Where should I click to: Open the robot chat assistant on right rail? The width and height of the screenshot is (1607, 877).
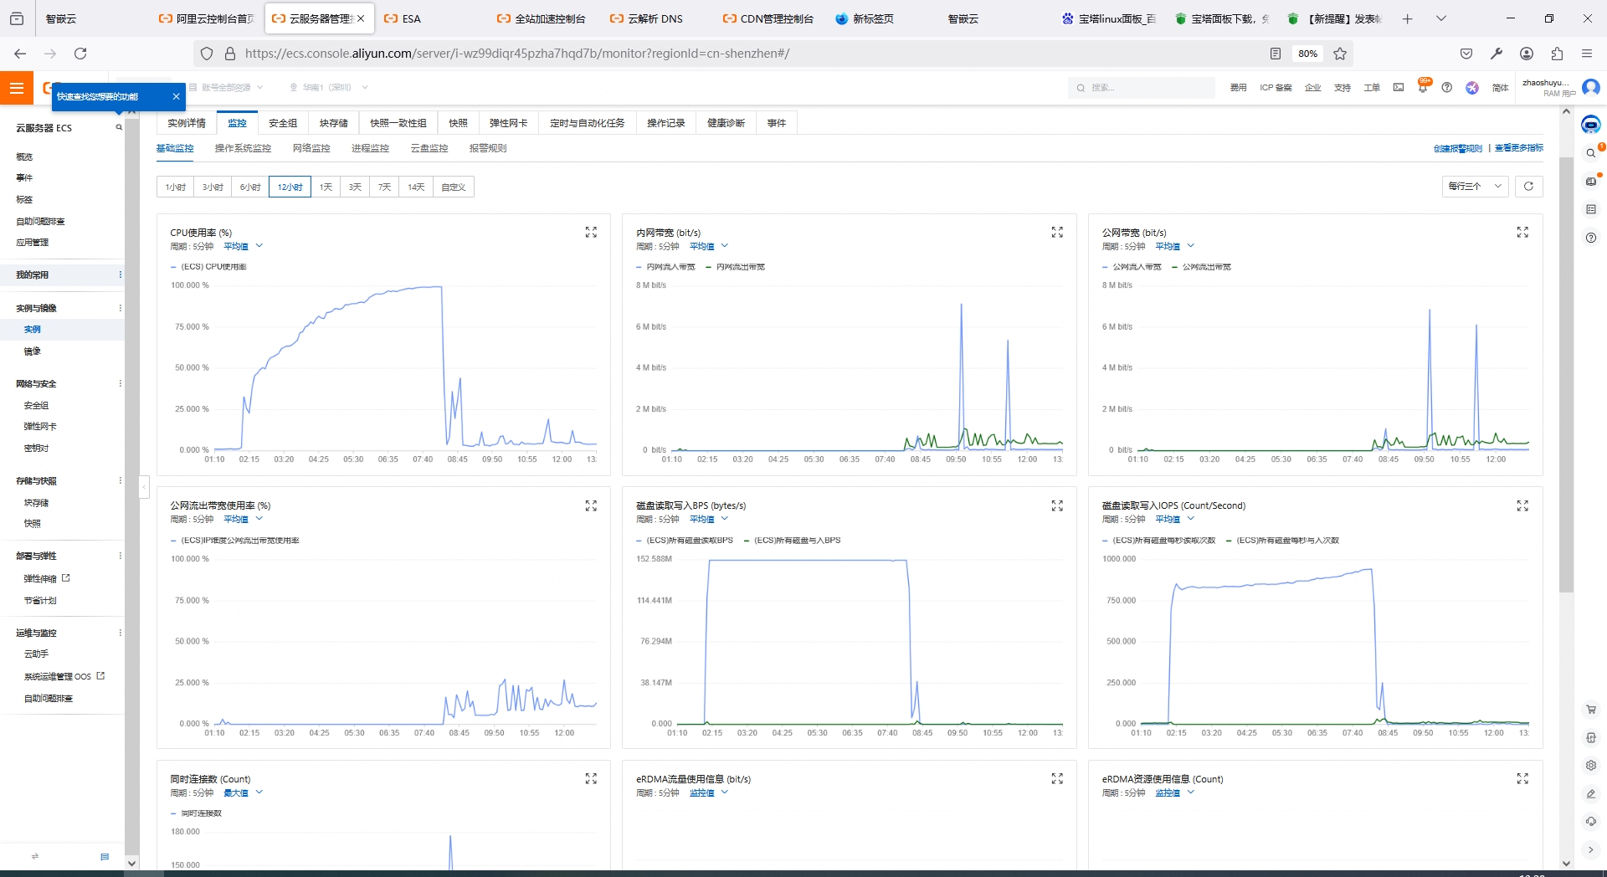pos(1590,126)
